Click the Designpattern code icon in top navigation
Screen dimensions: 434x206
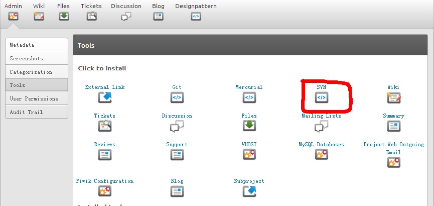point(196,17)
